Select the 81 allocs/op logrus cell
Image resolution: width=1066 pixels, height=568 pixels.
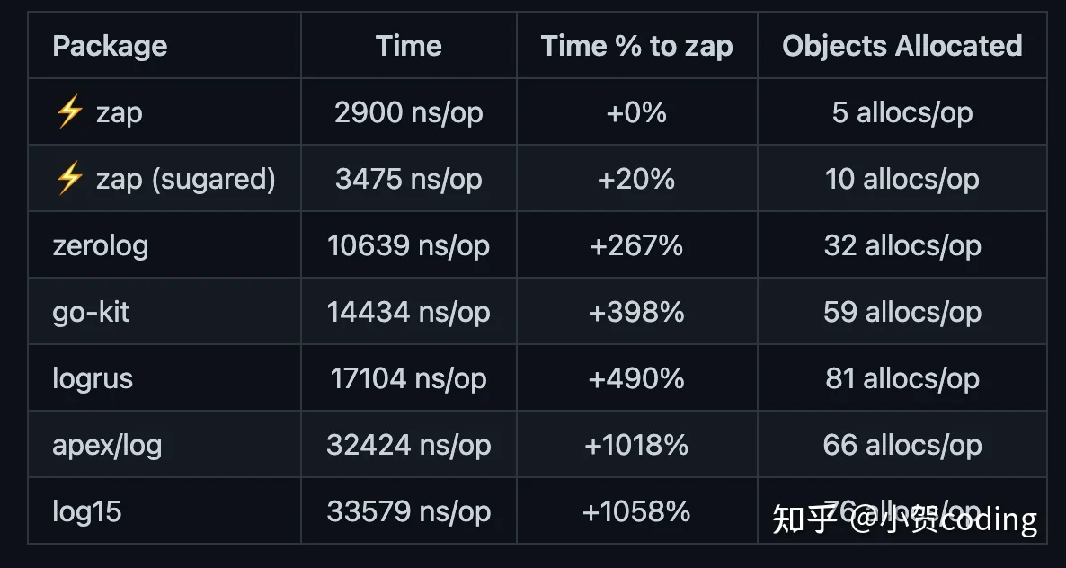[902, 378]
